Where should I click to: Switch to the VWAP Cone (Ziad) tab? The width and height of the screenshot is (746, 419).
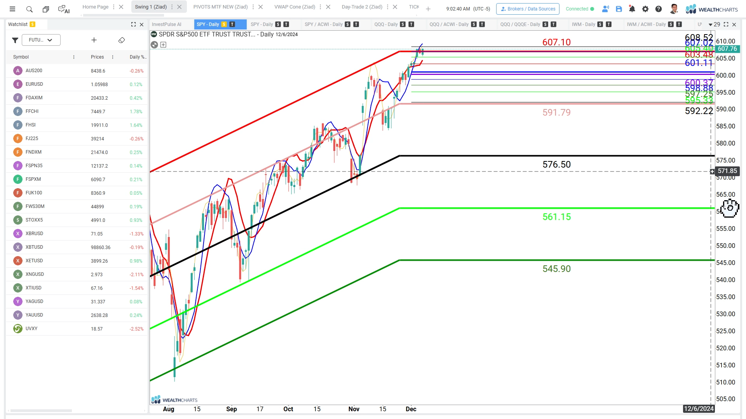pyautogui.click(x=295, y=7)
